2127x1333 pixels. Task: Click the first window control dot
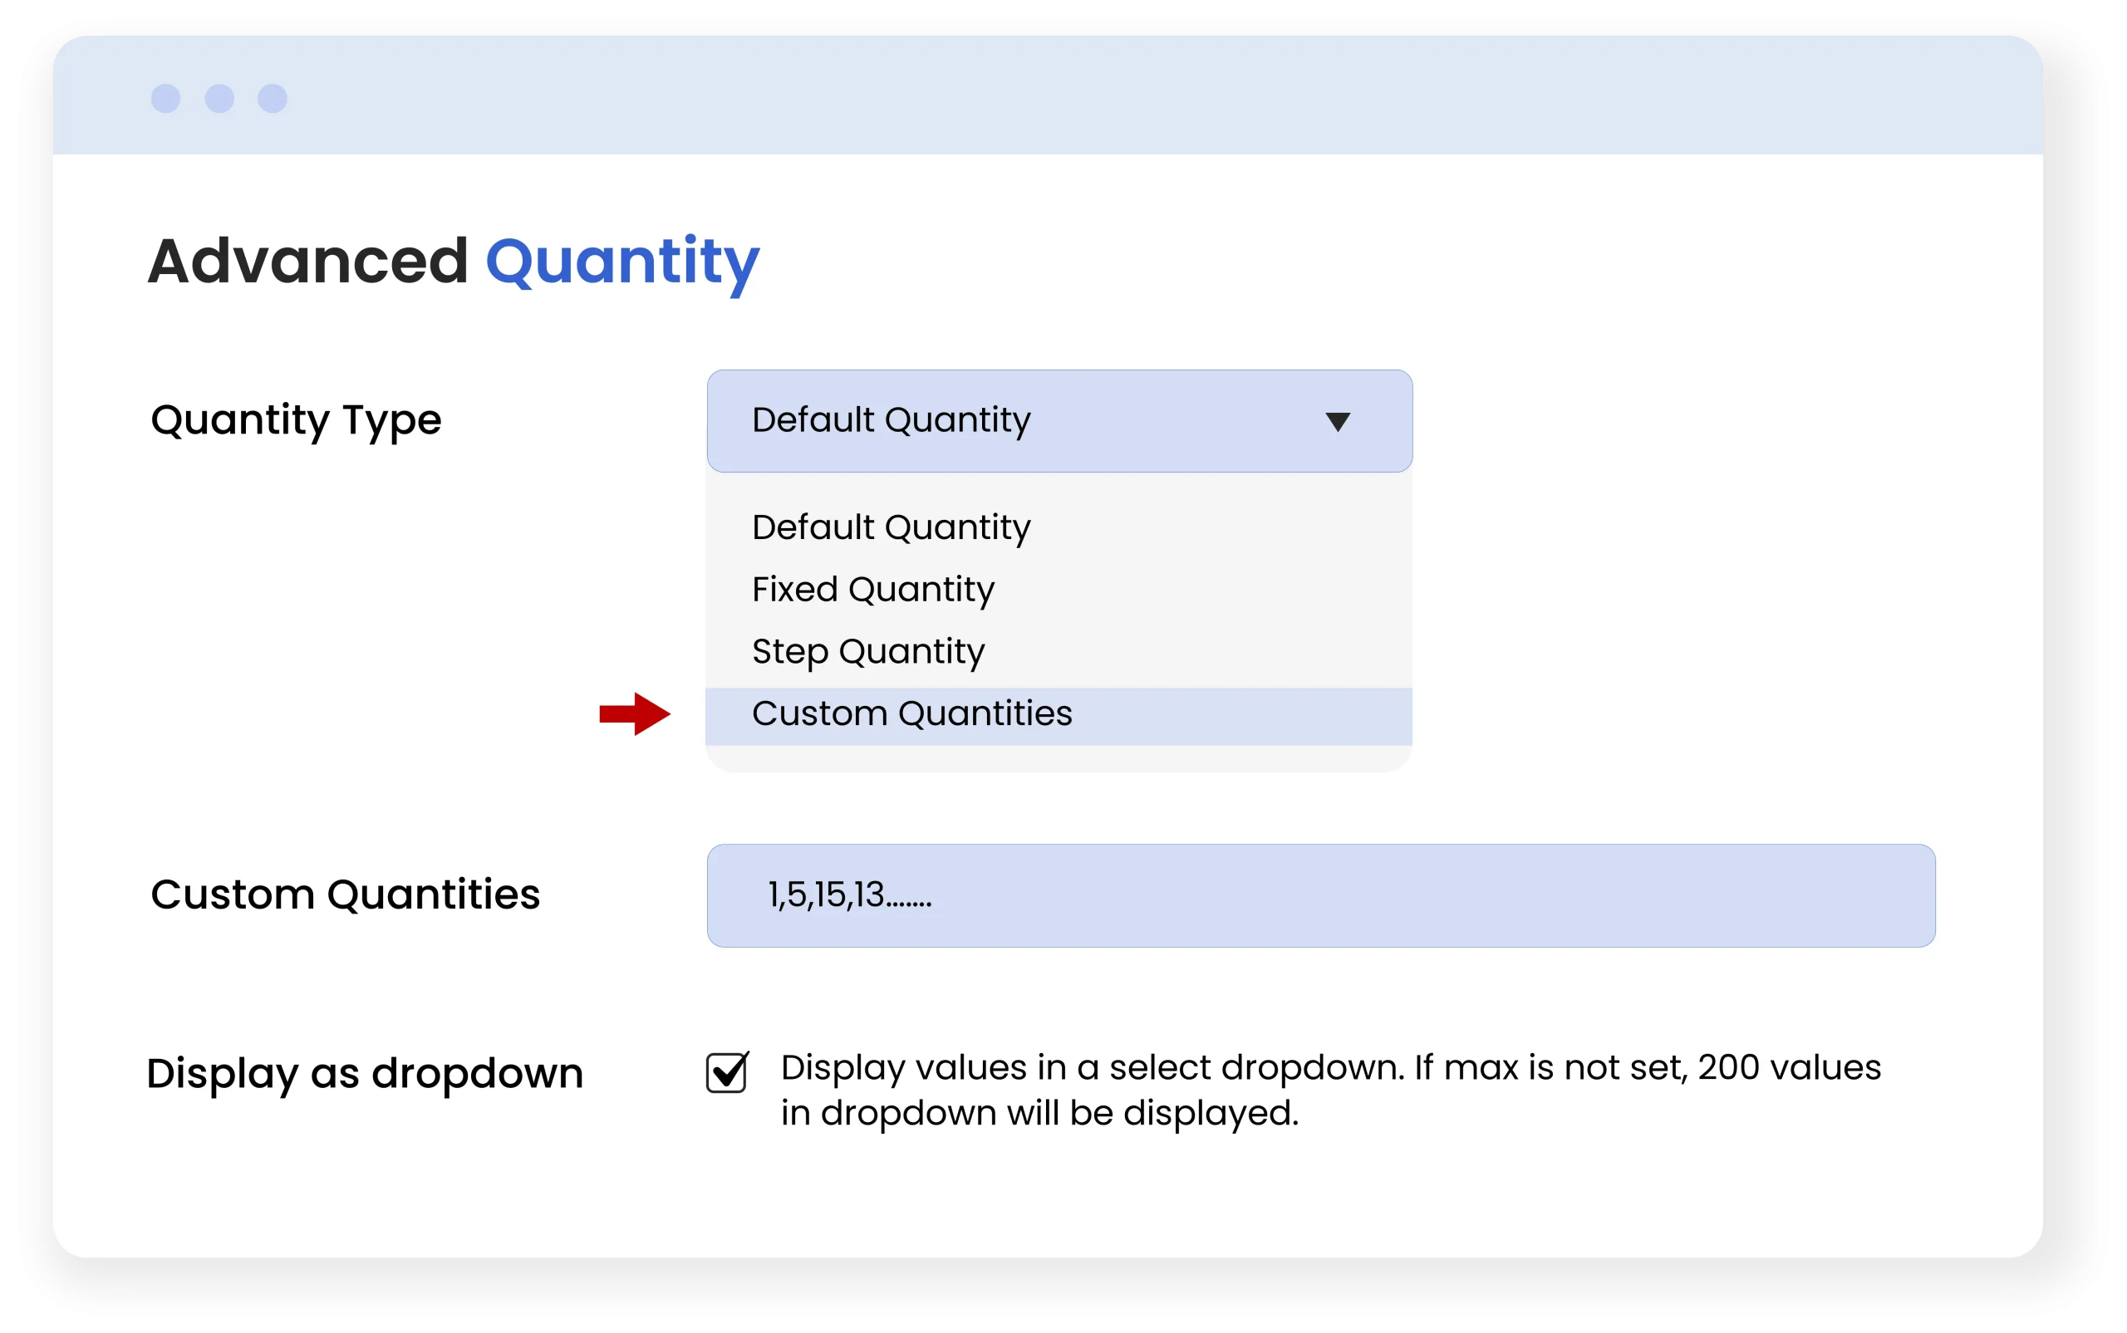(166, 98)
